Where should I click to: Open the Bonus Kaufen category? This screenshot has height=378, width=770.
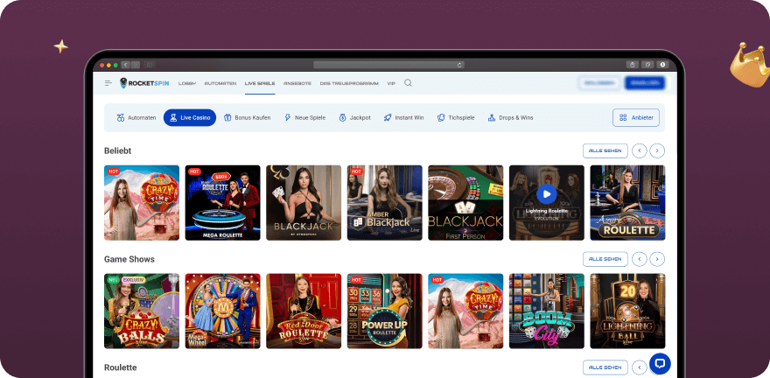tap(247, 117)
